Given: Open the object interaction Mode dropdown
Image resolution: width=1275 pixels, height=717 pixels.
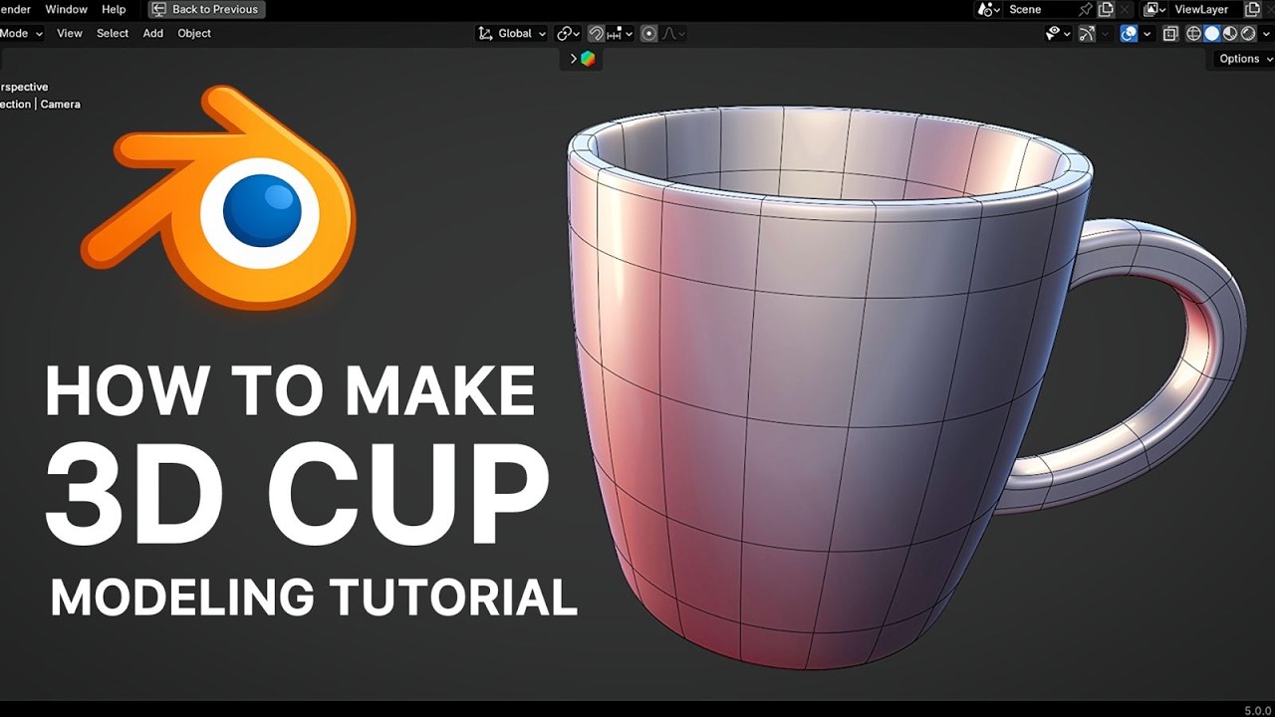Looking at the screenshot, I should [x=21, y=33].
